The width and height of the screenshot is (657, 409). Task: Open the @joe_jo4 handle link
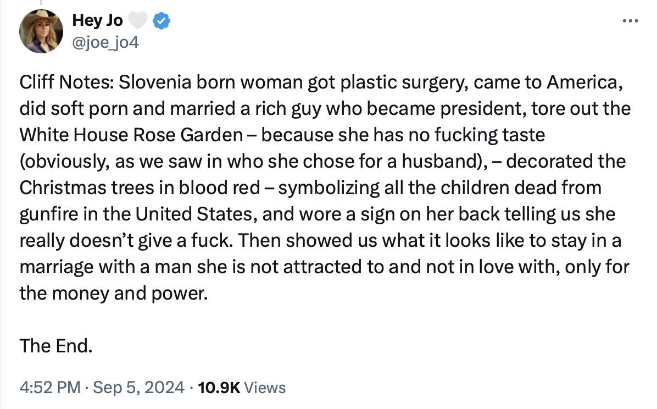click(x=105, y=42)
